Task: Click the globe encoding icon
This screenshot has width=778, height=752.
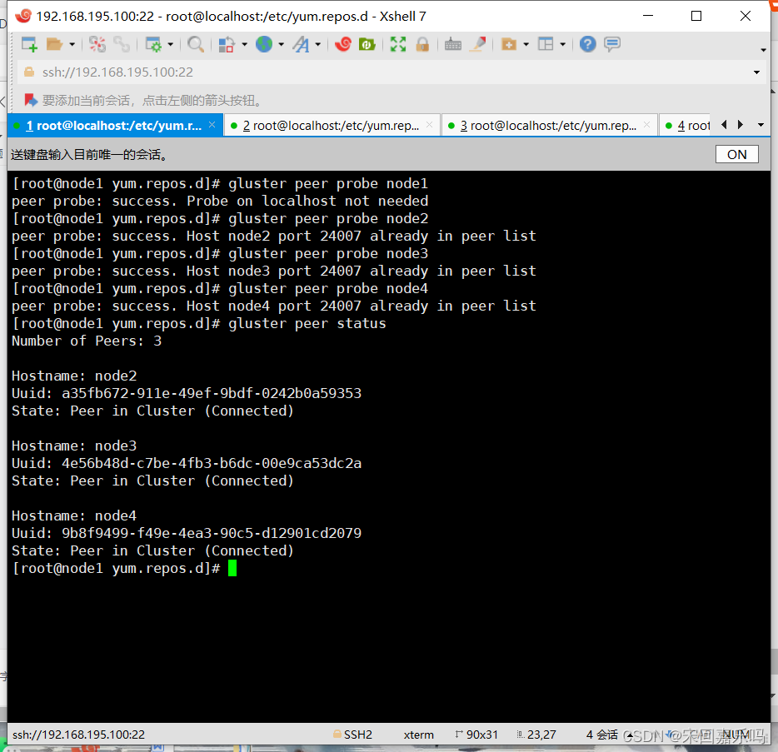Action: click(x=264, y=44)
